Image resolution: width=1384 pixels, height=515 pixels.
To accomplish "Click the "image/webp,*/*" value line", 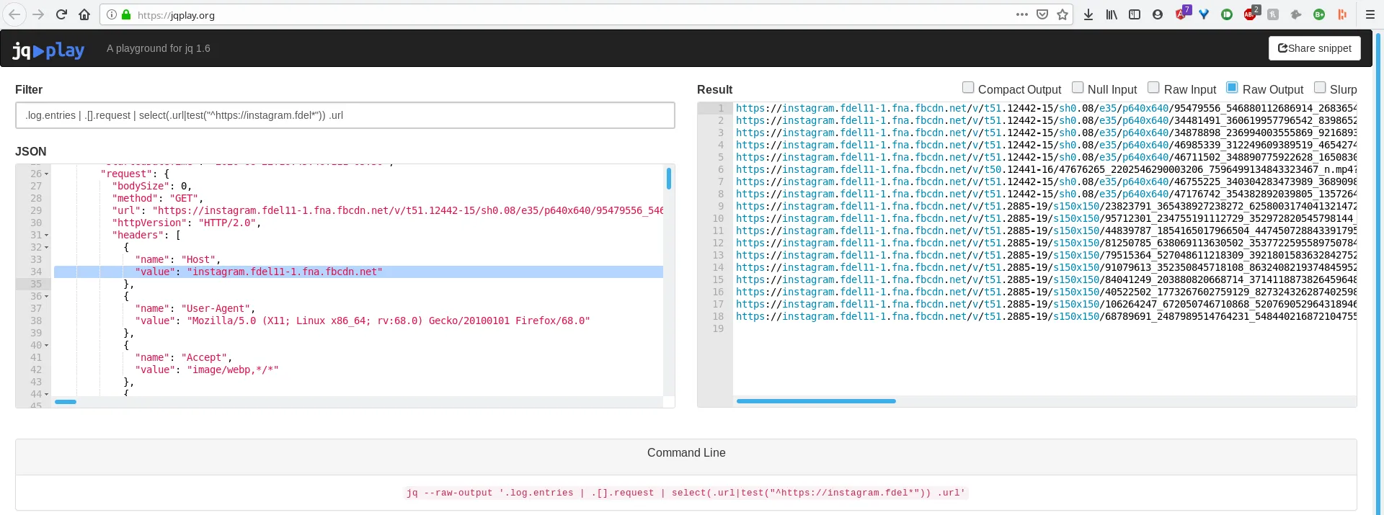I will (x=207, y=370).
